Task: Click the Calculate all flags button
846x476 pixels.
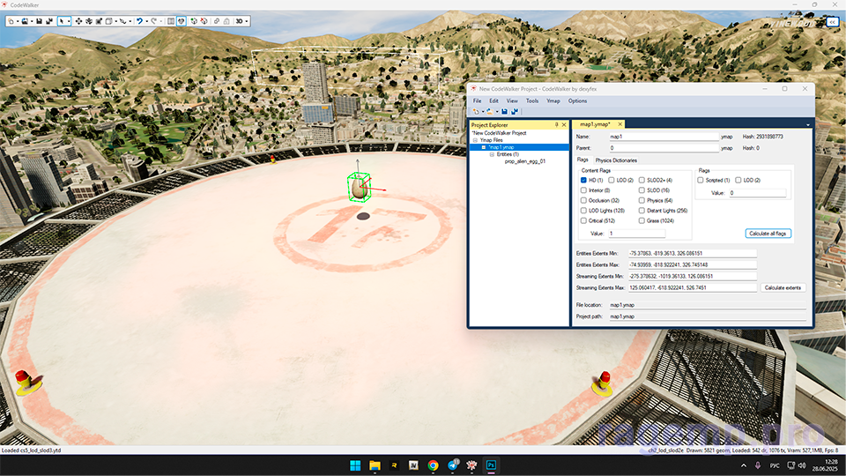Action: [x=768, y=233]
